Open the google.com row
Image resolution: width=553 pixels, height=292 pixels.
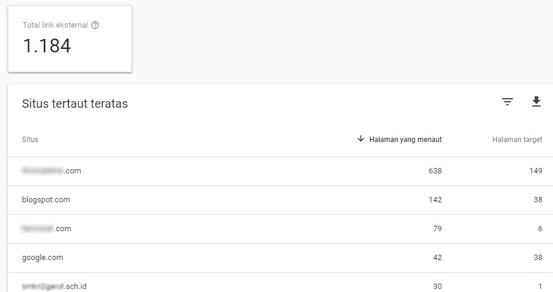click(280, 258)
